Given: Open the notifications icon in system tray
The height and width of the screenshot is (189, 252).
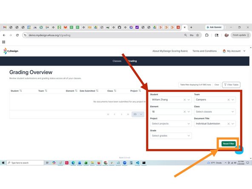Looking at the screenshot, I should click(248, 163).
